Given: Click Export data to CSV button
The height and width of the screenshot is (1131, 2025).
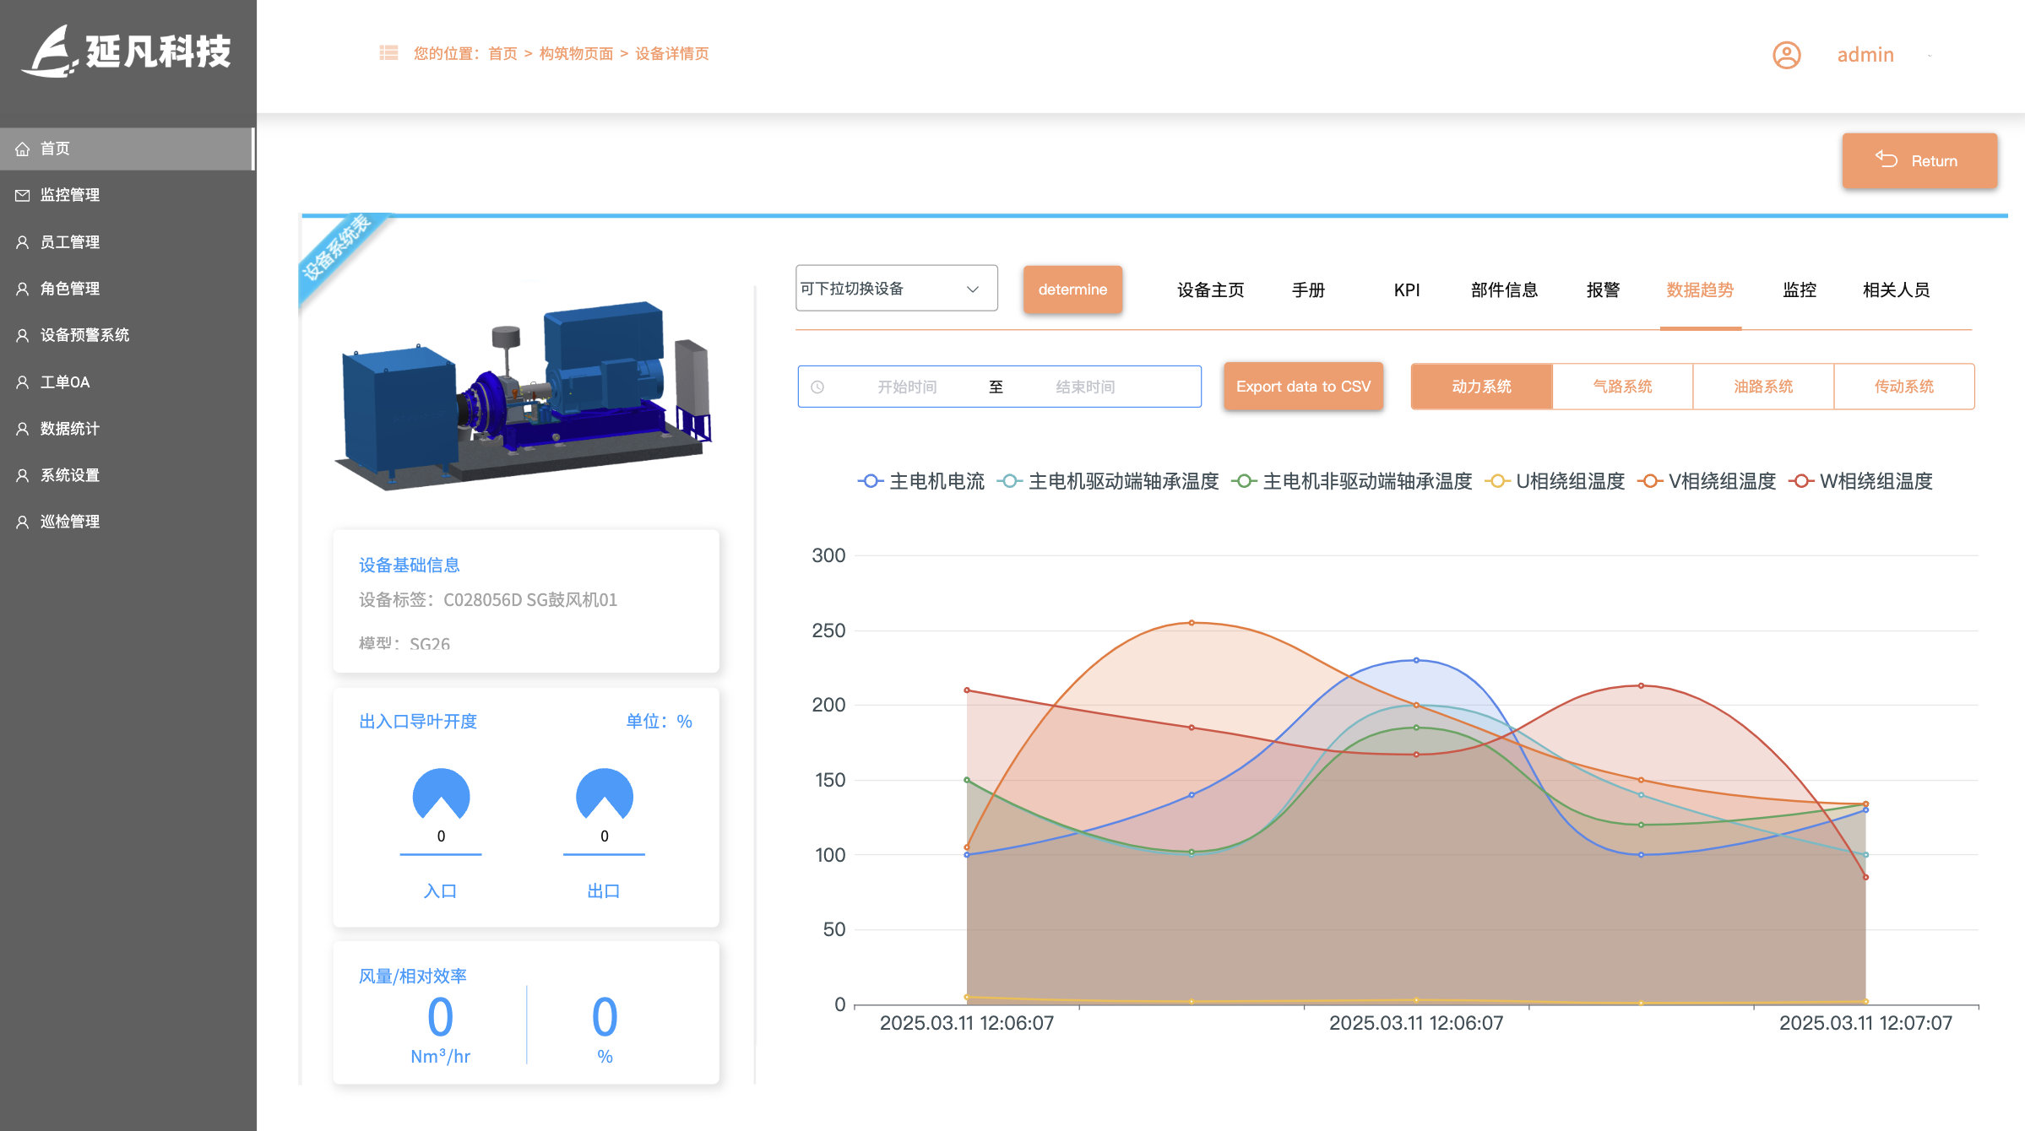Looking at the screenshot, I should point(1303,387).
